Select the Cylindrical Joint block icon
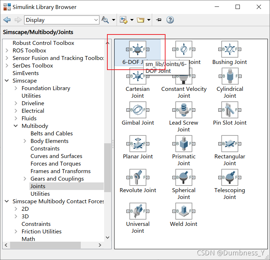The width and height of the screenshot is (270, 260). pyautogui.click(x=230, y=76)
